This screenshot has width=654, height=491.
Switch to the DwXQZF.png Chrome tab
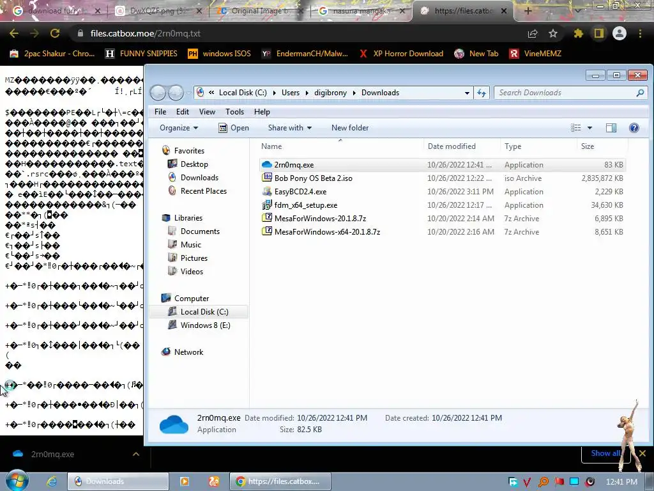click(158, 12)
